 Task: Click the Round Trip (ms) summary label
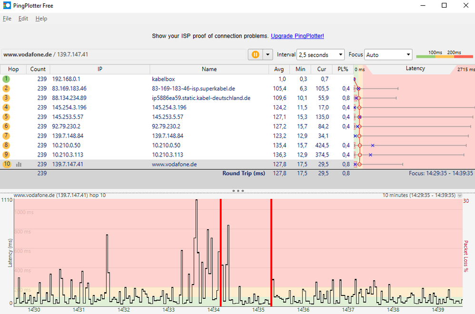tap(244, 173)
